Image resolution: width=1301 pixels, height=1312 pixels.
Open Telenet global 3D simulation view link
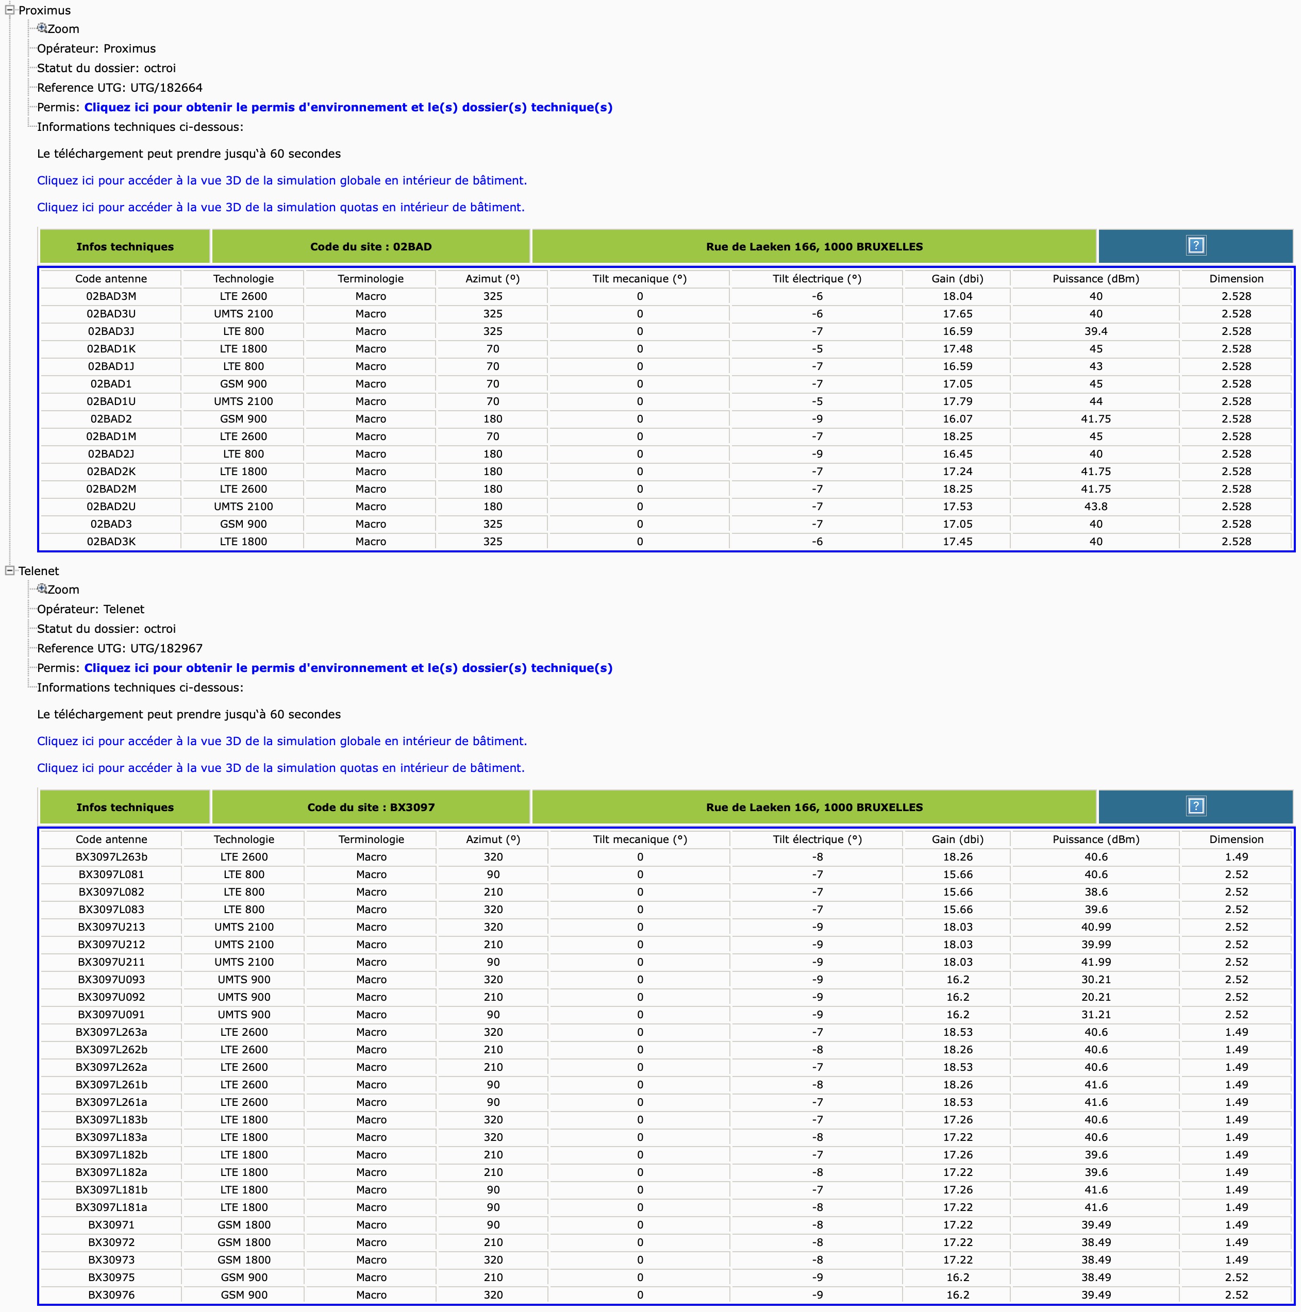coord(282,741)
